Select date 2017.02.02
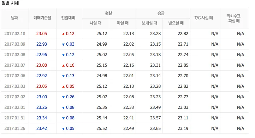 point(15,97)
